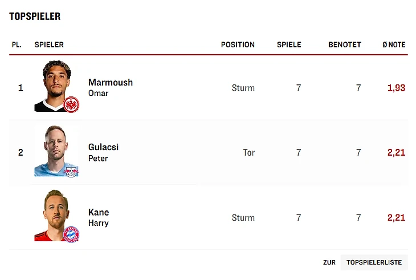Click the Eintracht Frankfurt club badge
This screenshot has height=280, width=416.
[71, 104]
